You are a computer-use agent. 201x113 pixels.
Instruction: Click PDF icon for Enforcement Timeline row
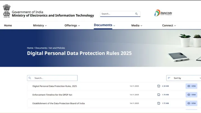click(159, 95)
